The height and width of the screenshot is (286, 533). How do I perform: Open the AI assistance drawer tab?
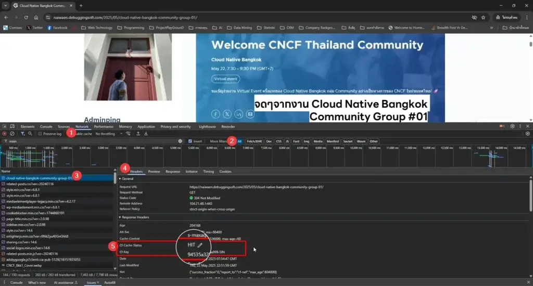66,282
